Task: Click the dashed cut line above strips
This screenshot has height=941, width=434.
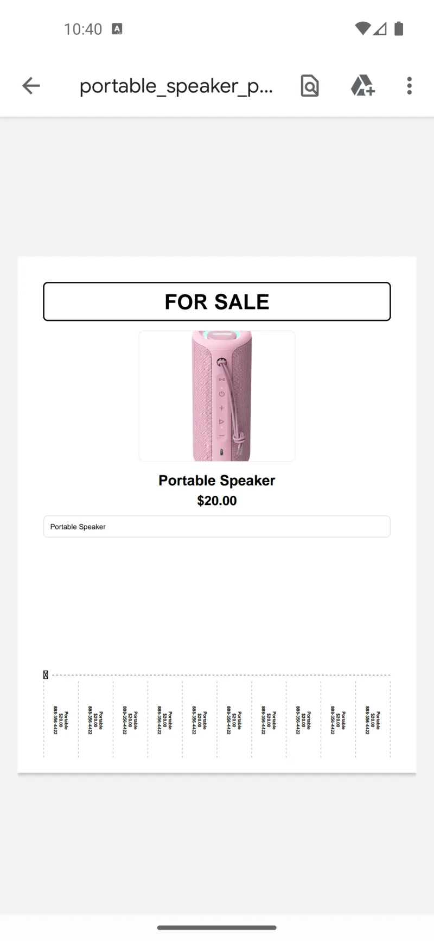Action: click(217, 675)
